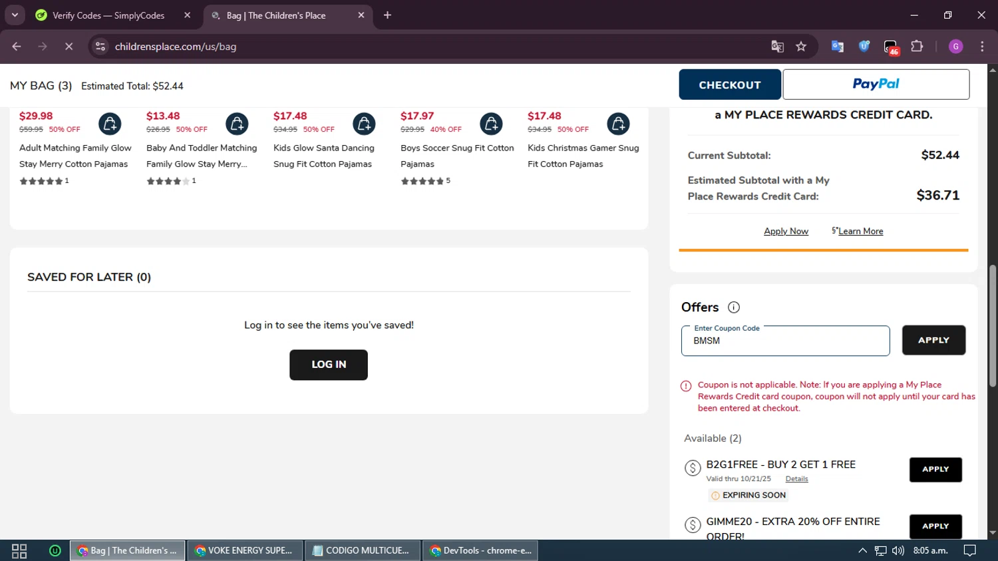Click the page vertical scrollbar thumb
This screenshot has width=998, height=561.
point(993,326)
